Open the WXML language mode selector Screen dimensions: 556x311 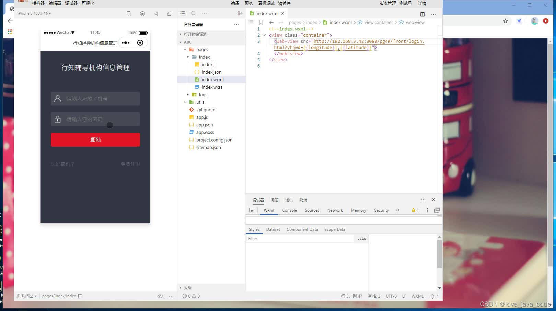click(418, 296)
